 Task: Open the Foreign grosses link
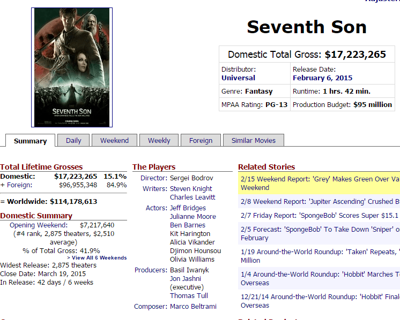click(19, 185)
